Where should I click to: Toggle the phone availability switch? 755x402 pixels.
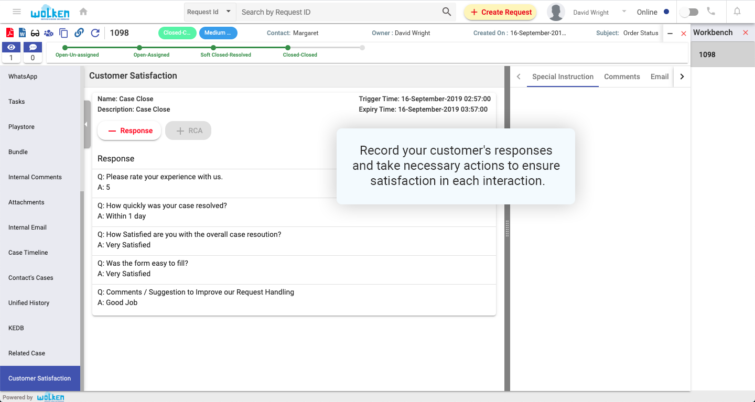click(689, 12)
